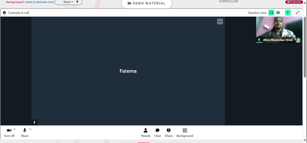Click the Fatema name label
The width and height of the screenshot is (307, 143).
(128, 71)
